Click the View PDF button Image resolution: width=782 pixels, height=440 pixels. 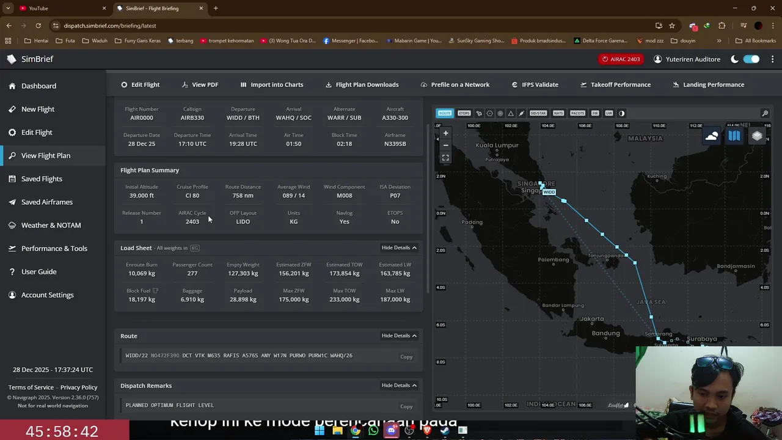200,84
